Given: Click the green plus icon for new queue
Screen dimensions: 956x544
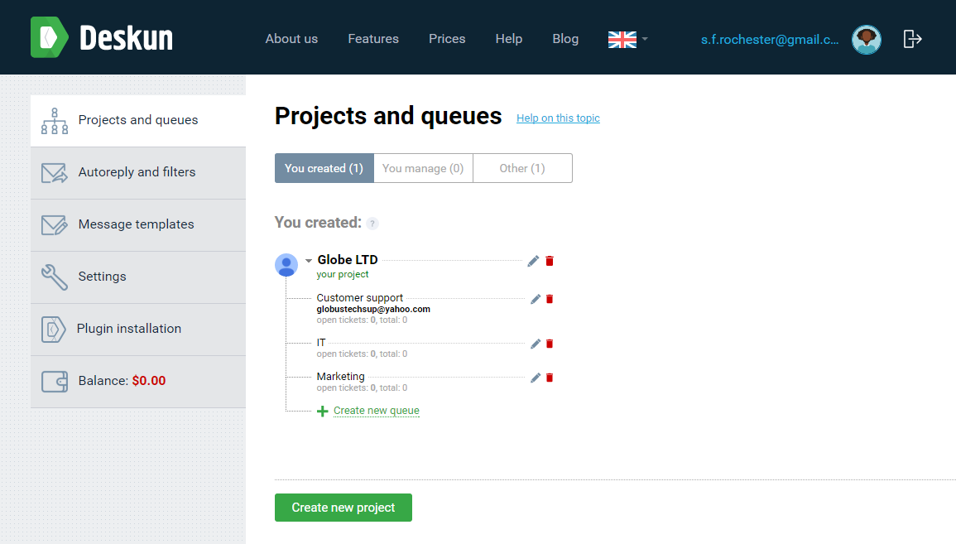Looking at the screenshot, I should tap(323, 412).
